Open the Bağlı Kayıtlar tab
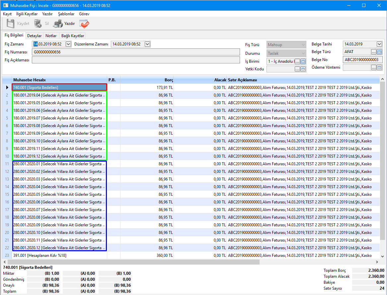Image resolution: width=387 pixels, height=295 pixels. pos(72,36)
